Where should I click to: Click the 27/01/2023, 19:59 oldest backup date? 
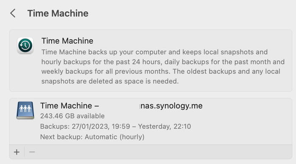(101, 126)
